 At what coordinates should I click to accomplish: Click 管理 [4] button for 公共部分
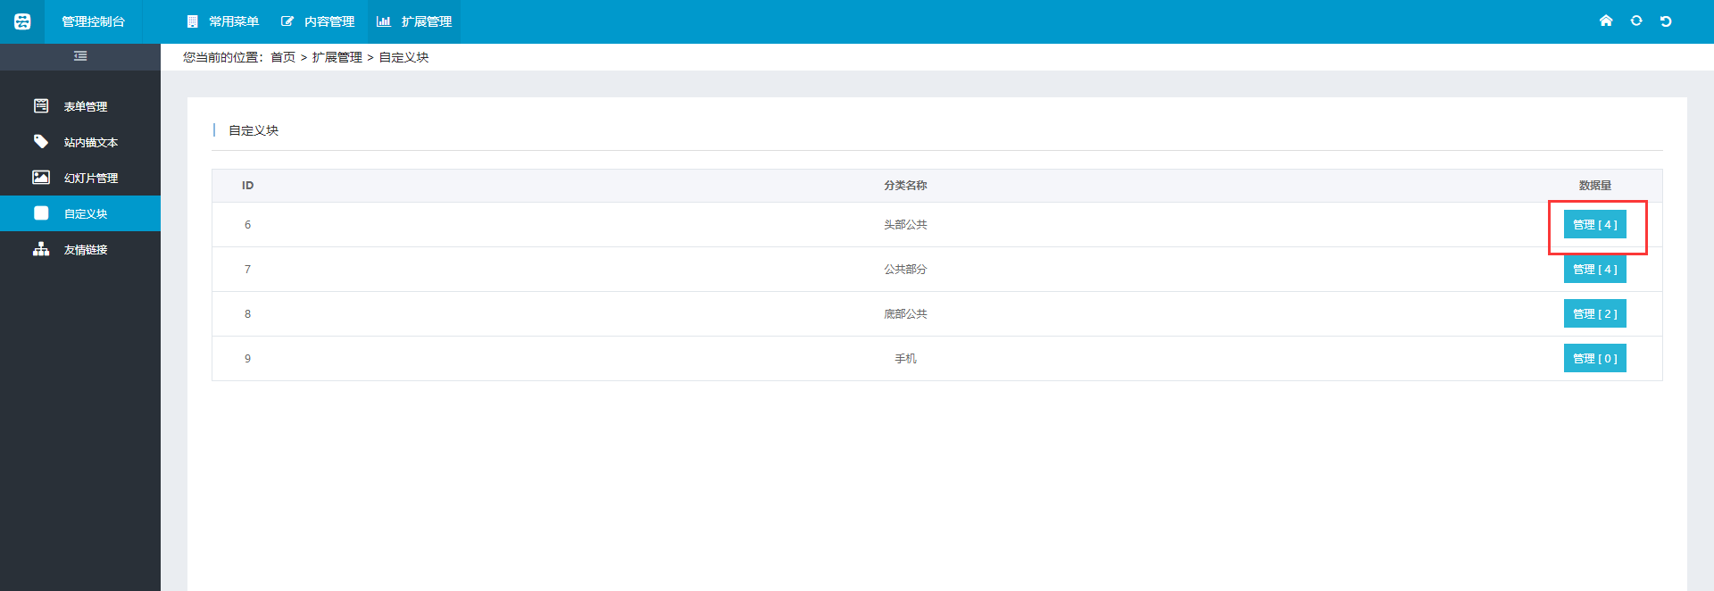pyautogui.click(x=1595, y=269)
